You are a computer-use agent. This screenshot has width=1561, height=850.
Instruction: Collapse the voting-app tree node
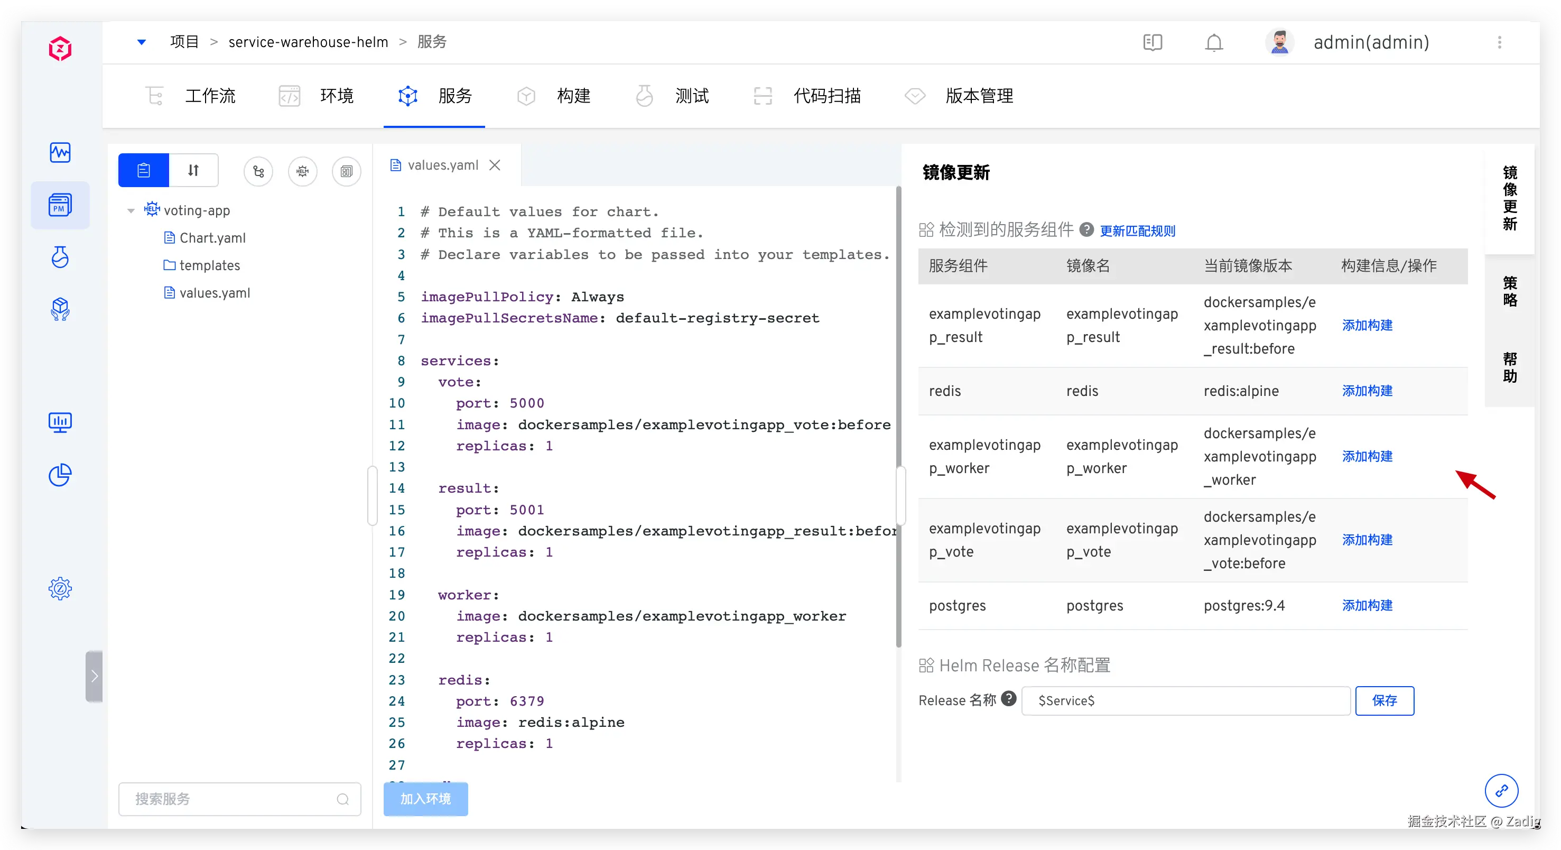[131, 211]
